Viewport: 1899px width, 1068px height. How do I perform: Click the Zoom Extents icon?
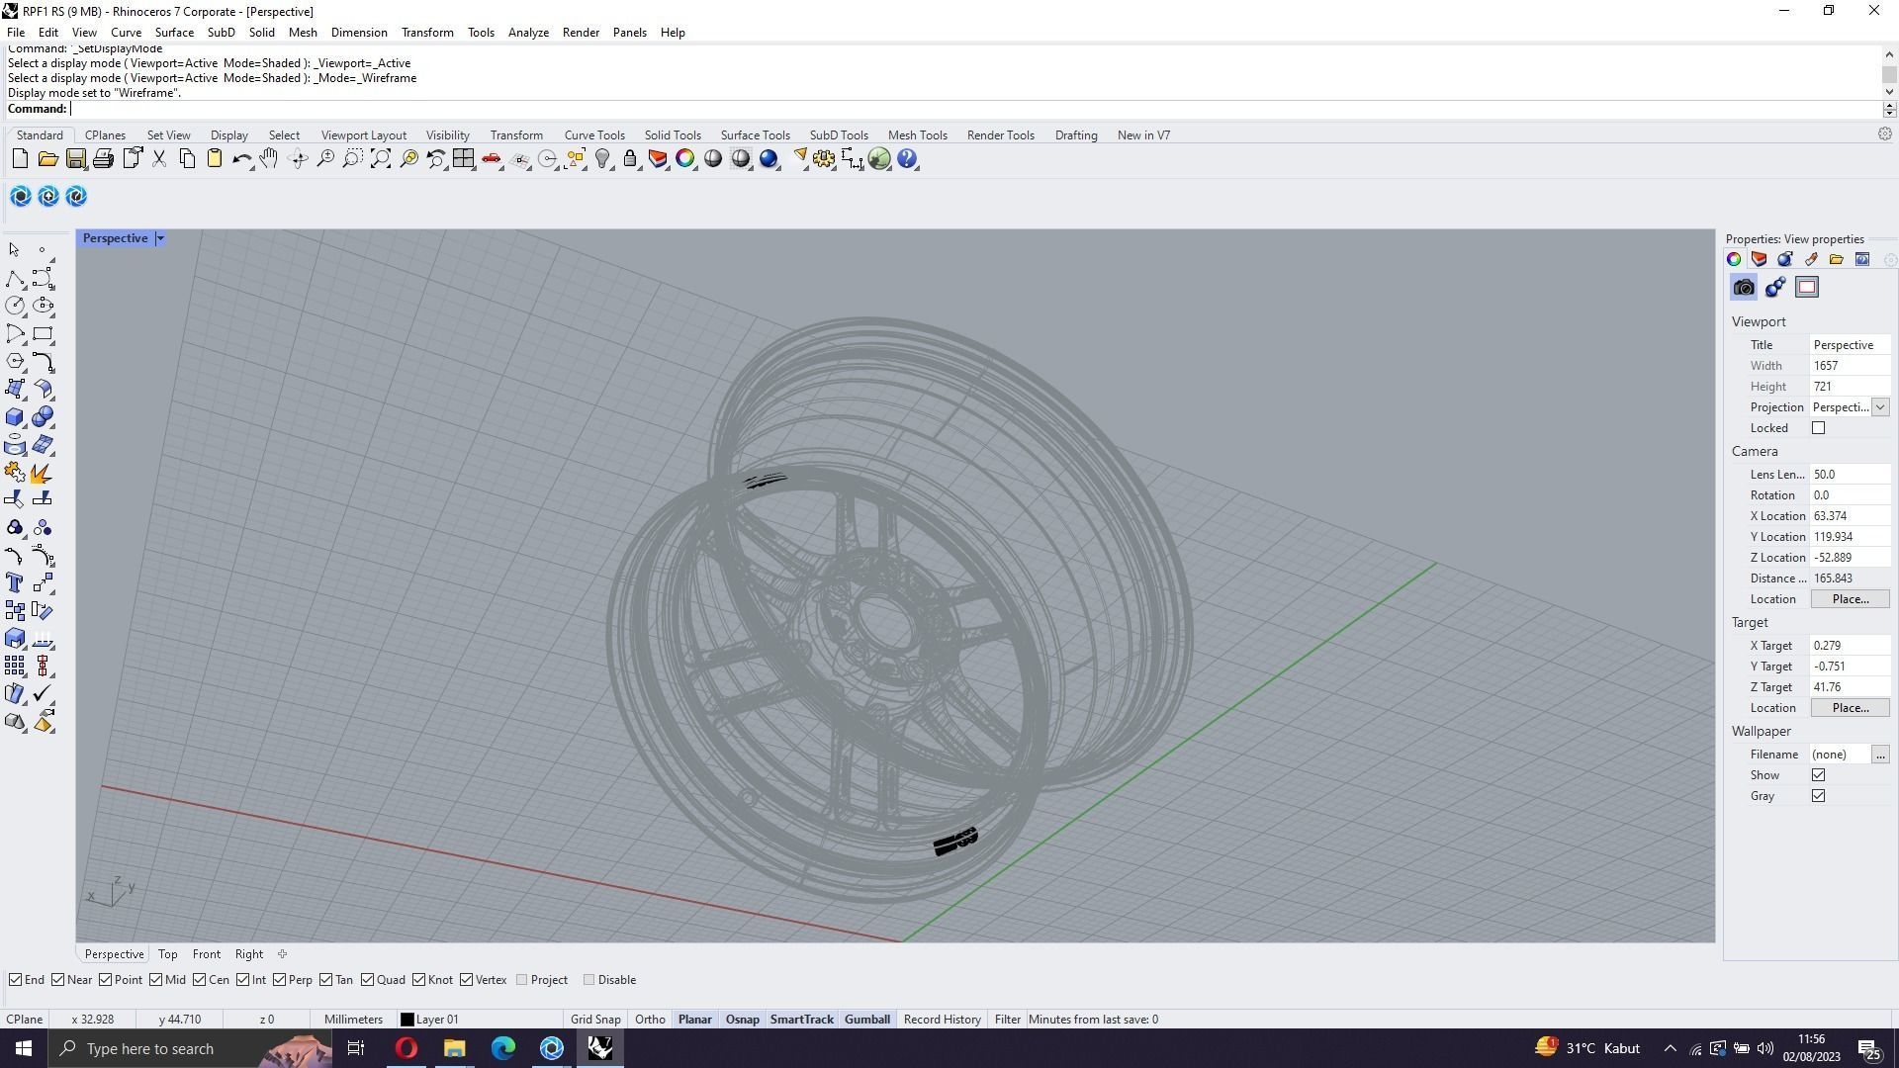[x=380, y=159]
